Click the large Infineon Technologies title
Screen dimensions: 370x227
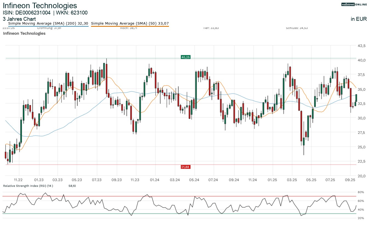click(x=40, y=5)
